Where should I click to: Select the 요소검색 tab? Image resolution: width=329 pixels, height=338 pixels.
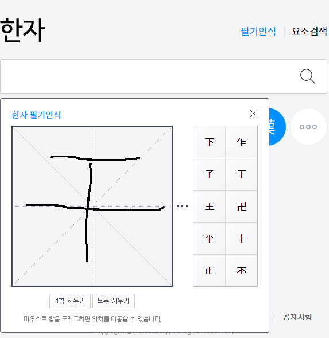[309, 31]
